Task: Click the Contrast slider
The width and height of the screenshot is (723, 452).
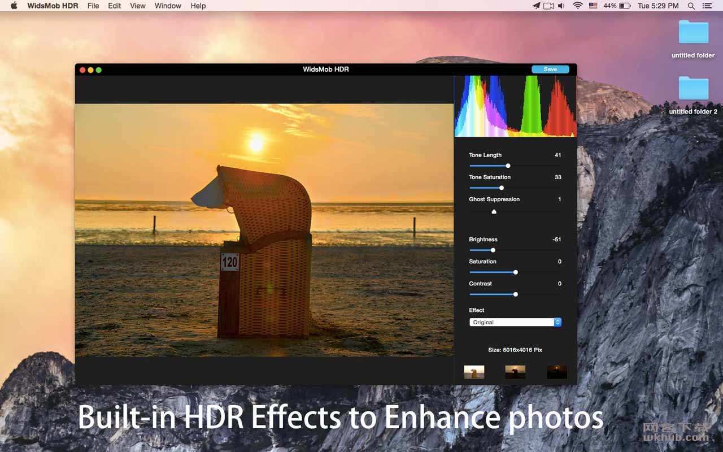Action: 515,294
